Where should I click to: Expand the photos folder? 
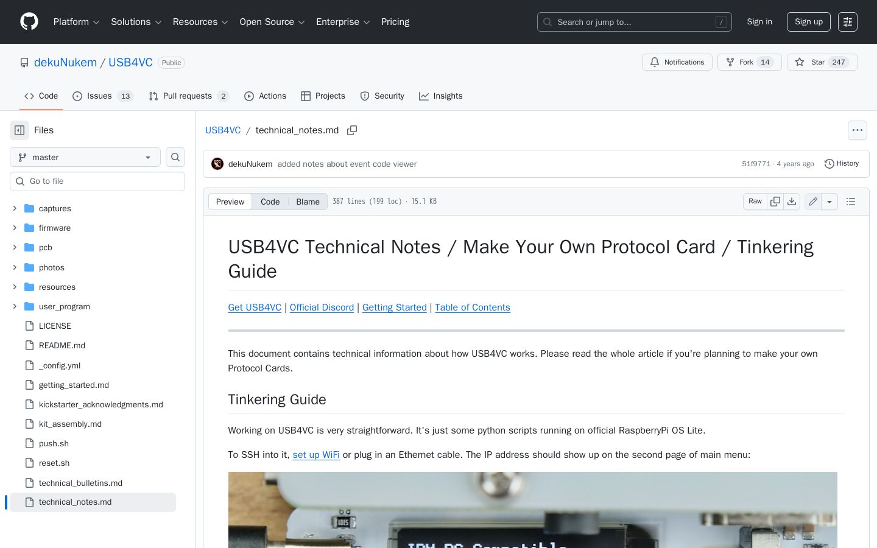tap(15, 267)
